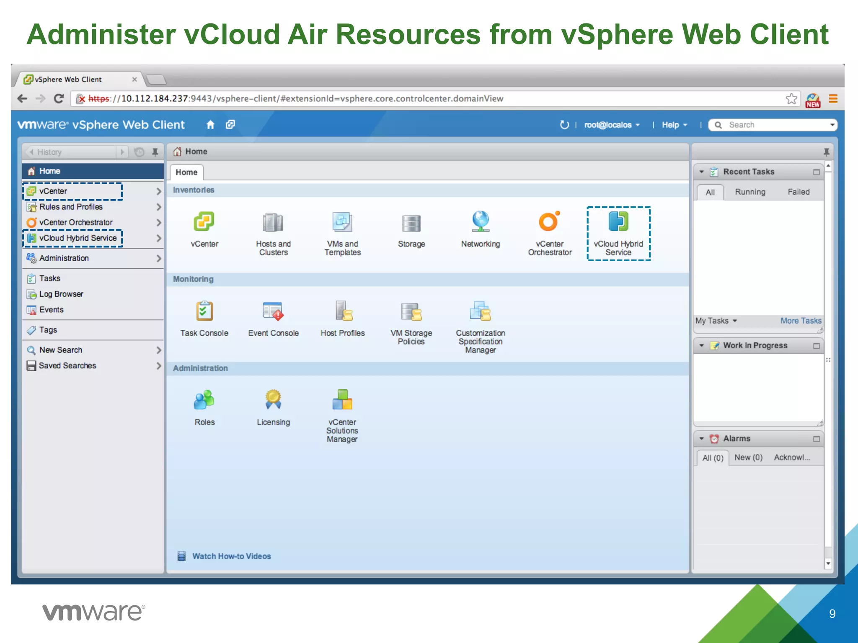Open the browser hamburger menu
Viewport: 858px width, 643px height.
pos(833,99)
